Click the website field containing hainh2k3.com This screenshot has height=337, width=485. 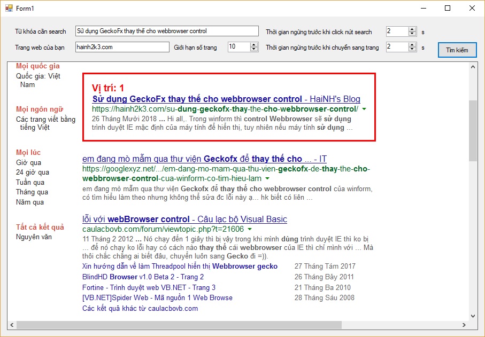tap(121, 47)
